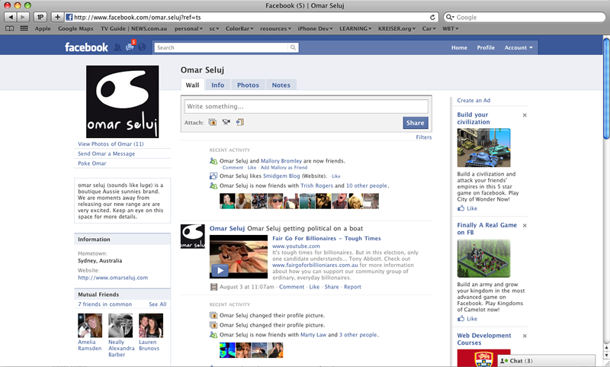This screenshot has height=367, width=610.
Task: Close the Finally A Real Game ad
Action: coord(525,226)
